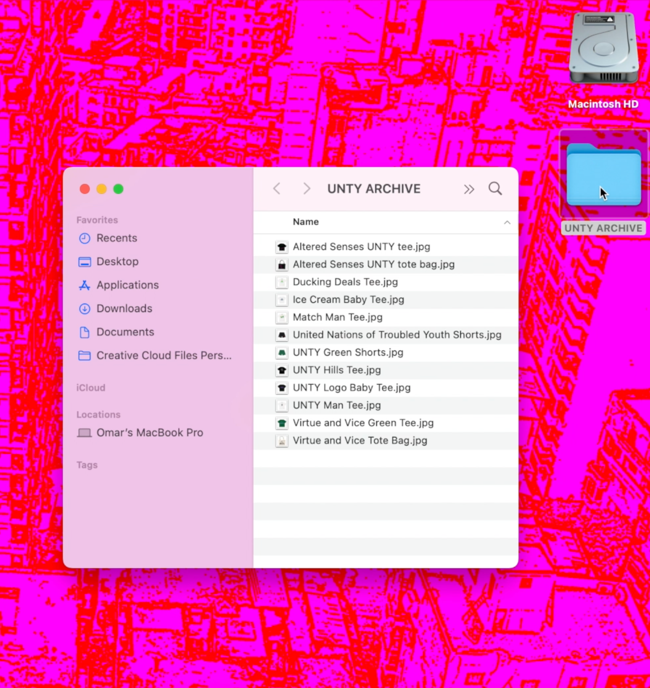Image resolution: width=650 pixels, height=688 pixels.
Task: Select Desktop in the Favorites sidebar
Action: pyautogui.click(x=117, y=262)
